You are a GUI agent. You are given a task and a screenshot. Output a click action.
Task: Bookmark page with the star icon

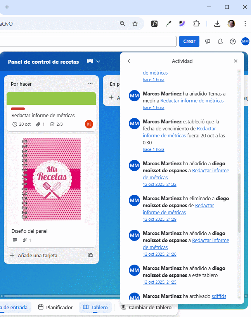[135, 24]
